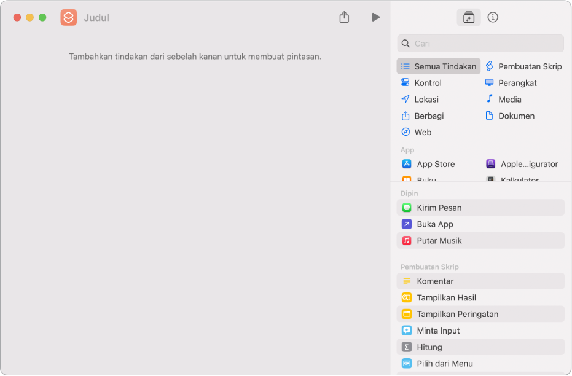Click the Pilih dari Menu icon
This screenshot has width=572, height=376.
pyautogui.click(x=407, y=363)
